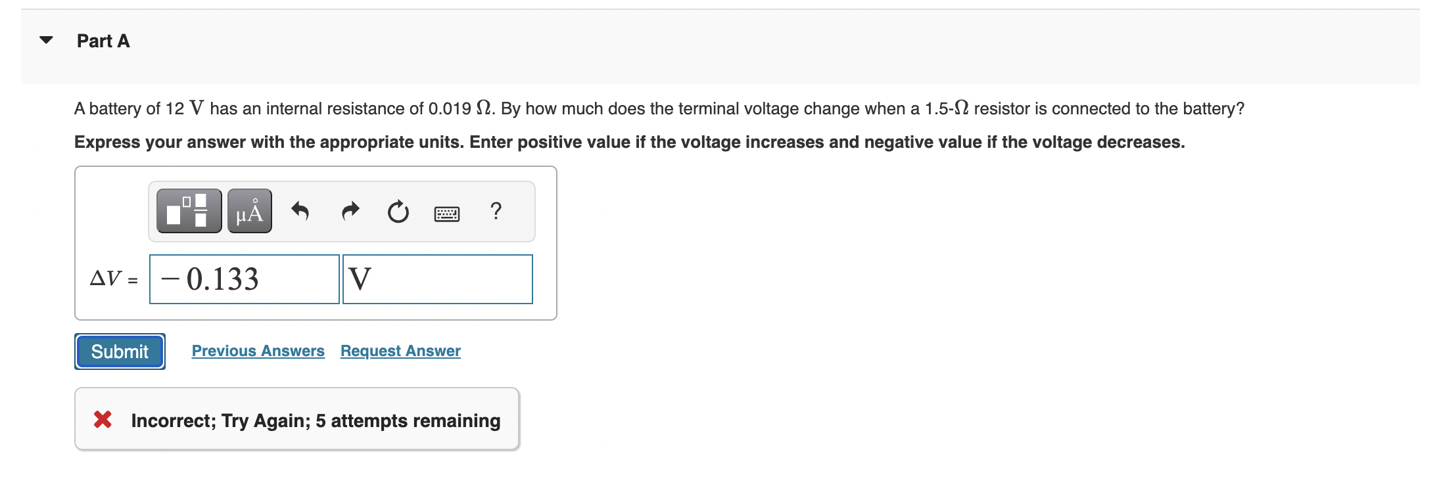Reset the answer entry field
The width and height of the screenshot is (1439, 477).
tap(398, 211)
